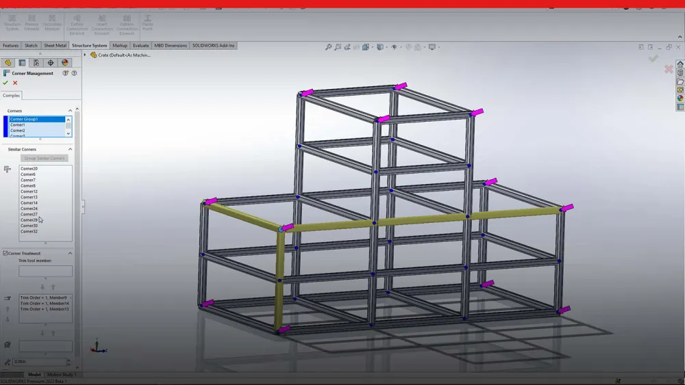Select Corner29 in Similar Corners list
Screen dimensions: 685x385
[x=29, y=220]
